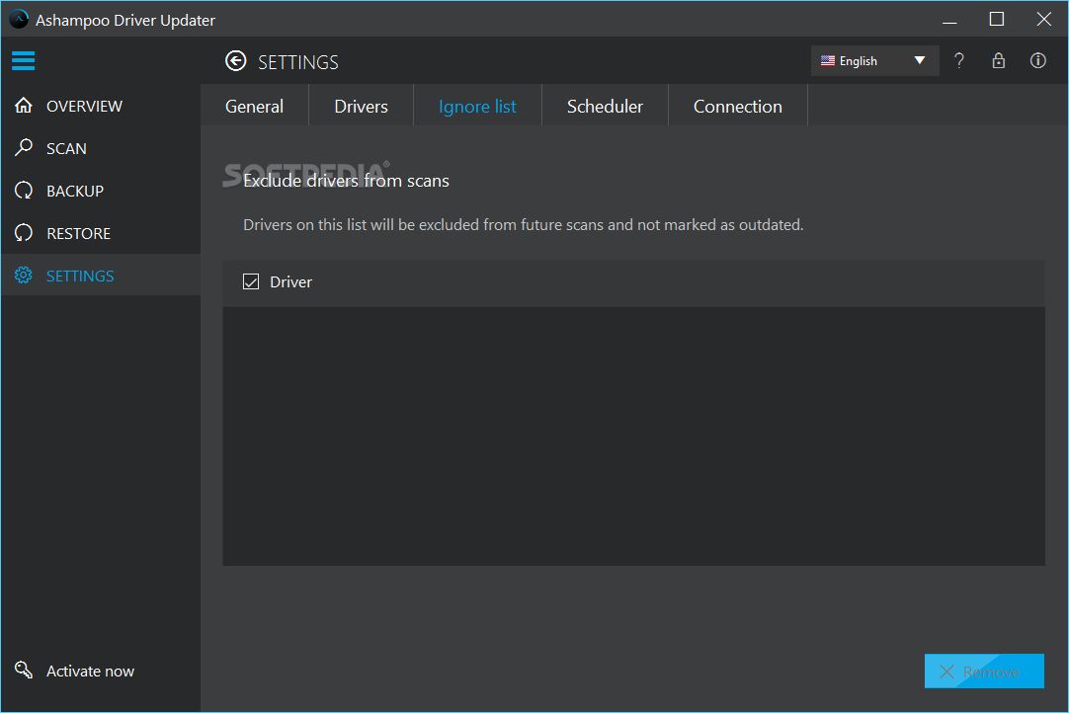Open the Connection tab
The width and height of the screenshot is (1069, 713).
(x=738, y=107)
